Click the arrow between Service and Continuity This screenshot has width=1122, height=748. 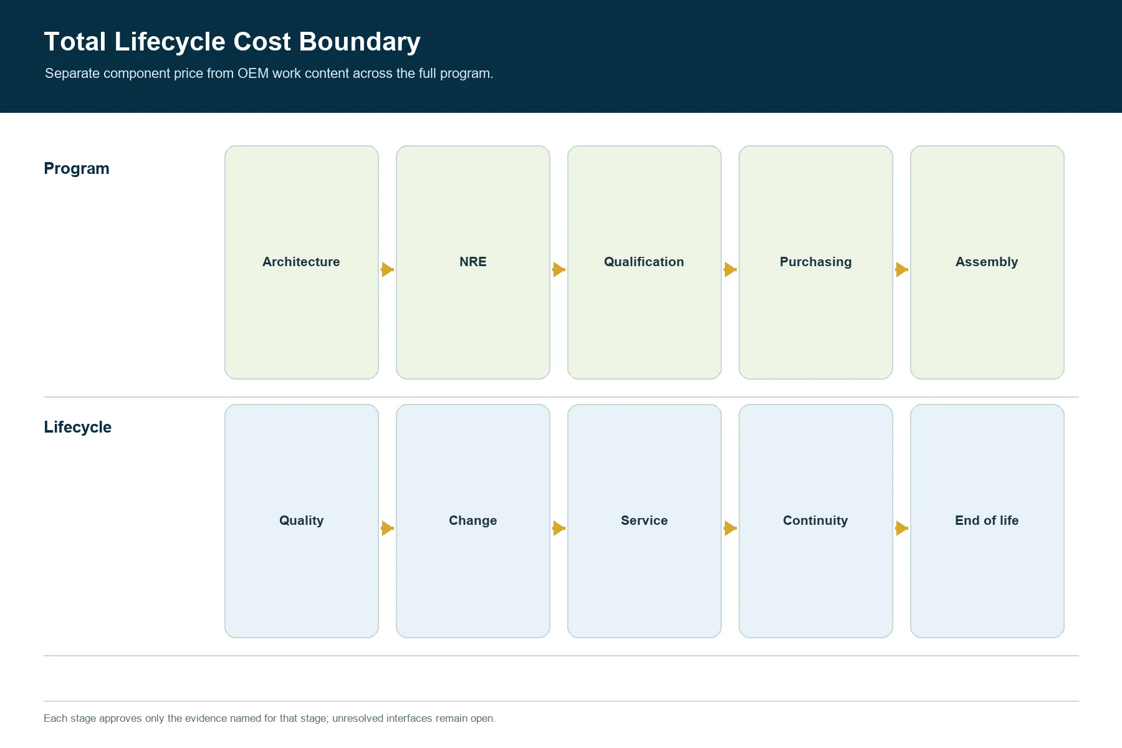pyautogui.click(x=731, y=528)
